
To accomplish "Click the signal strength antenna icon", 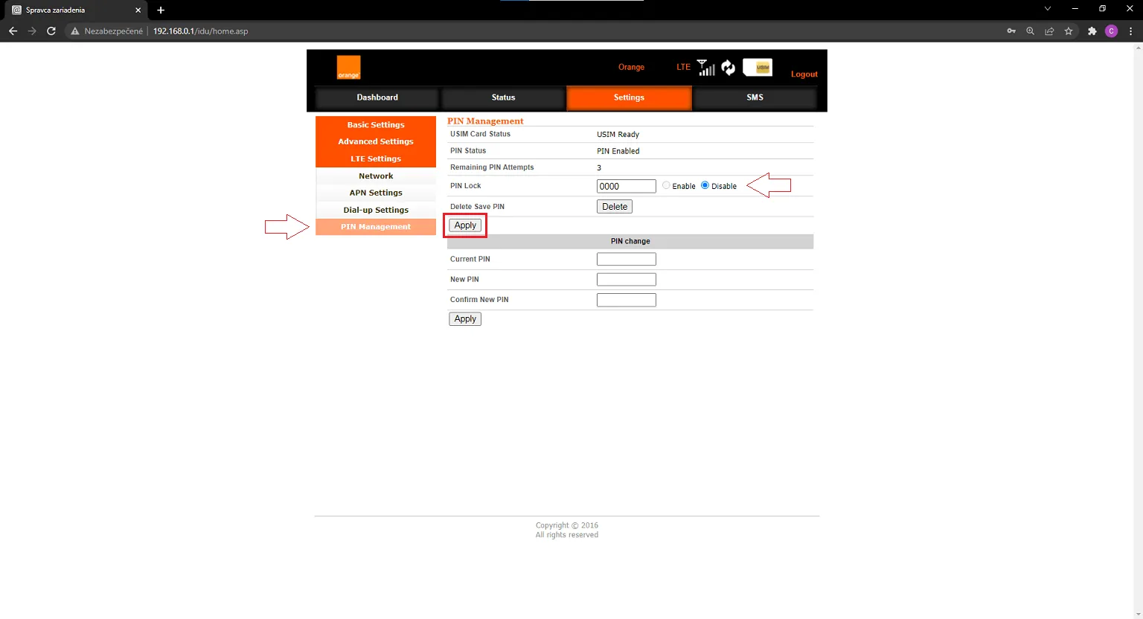I will pos(706,68).
